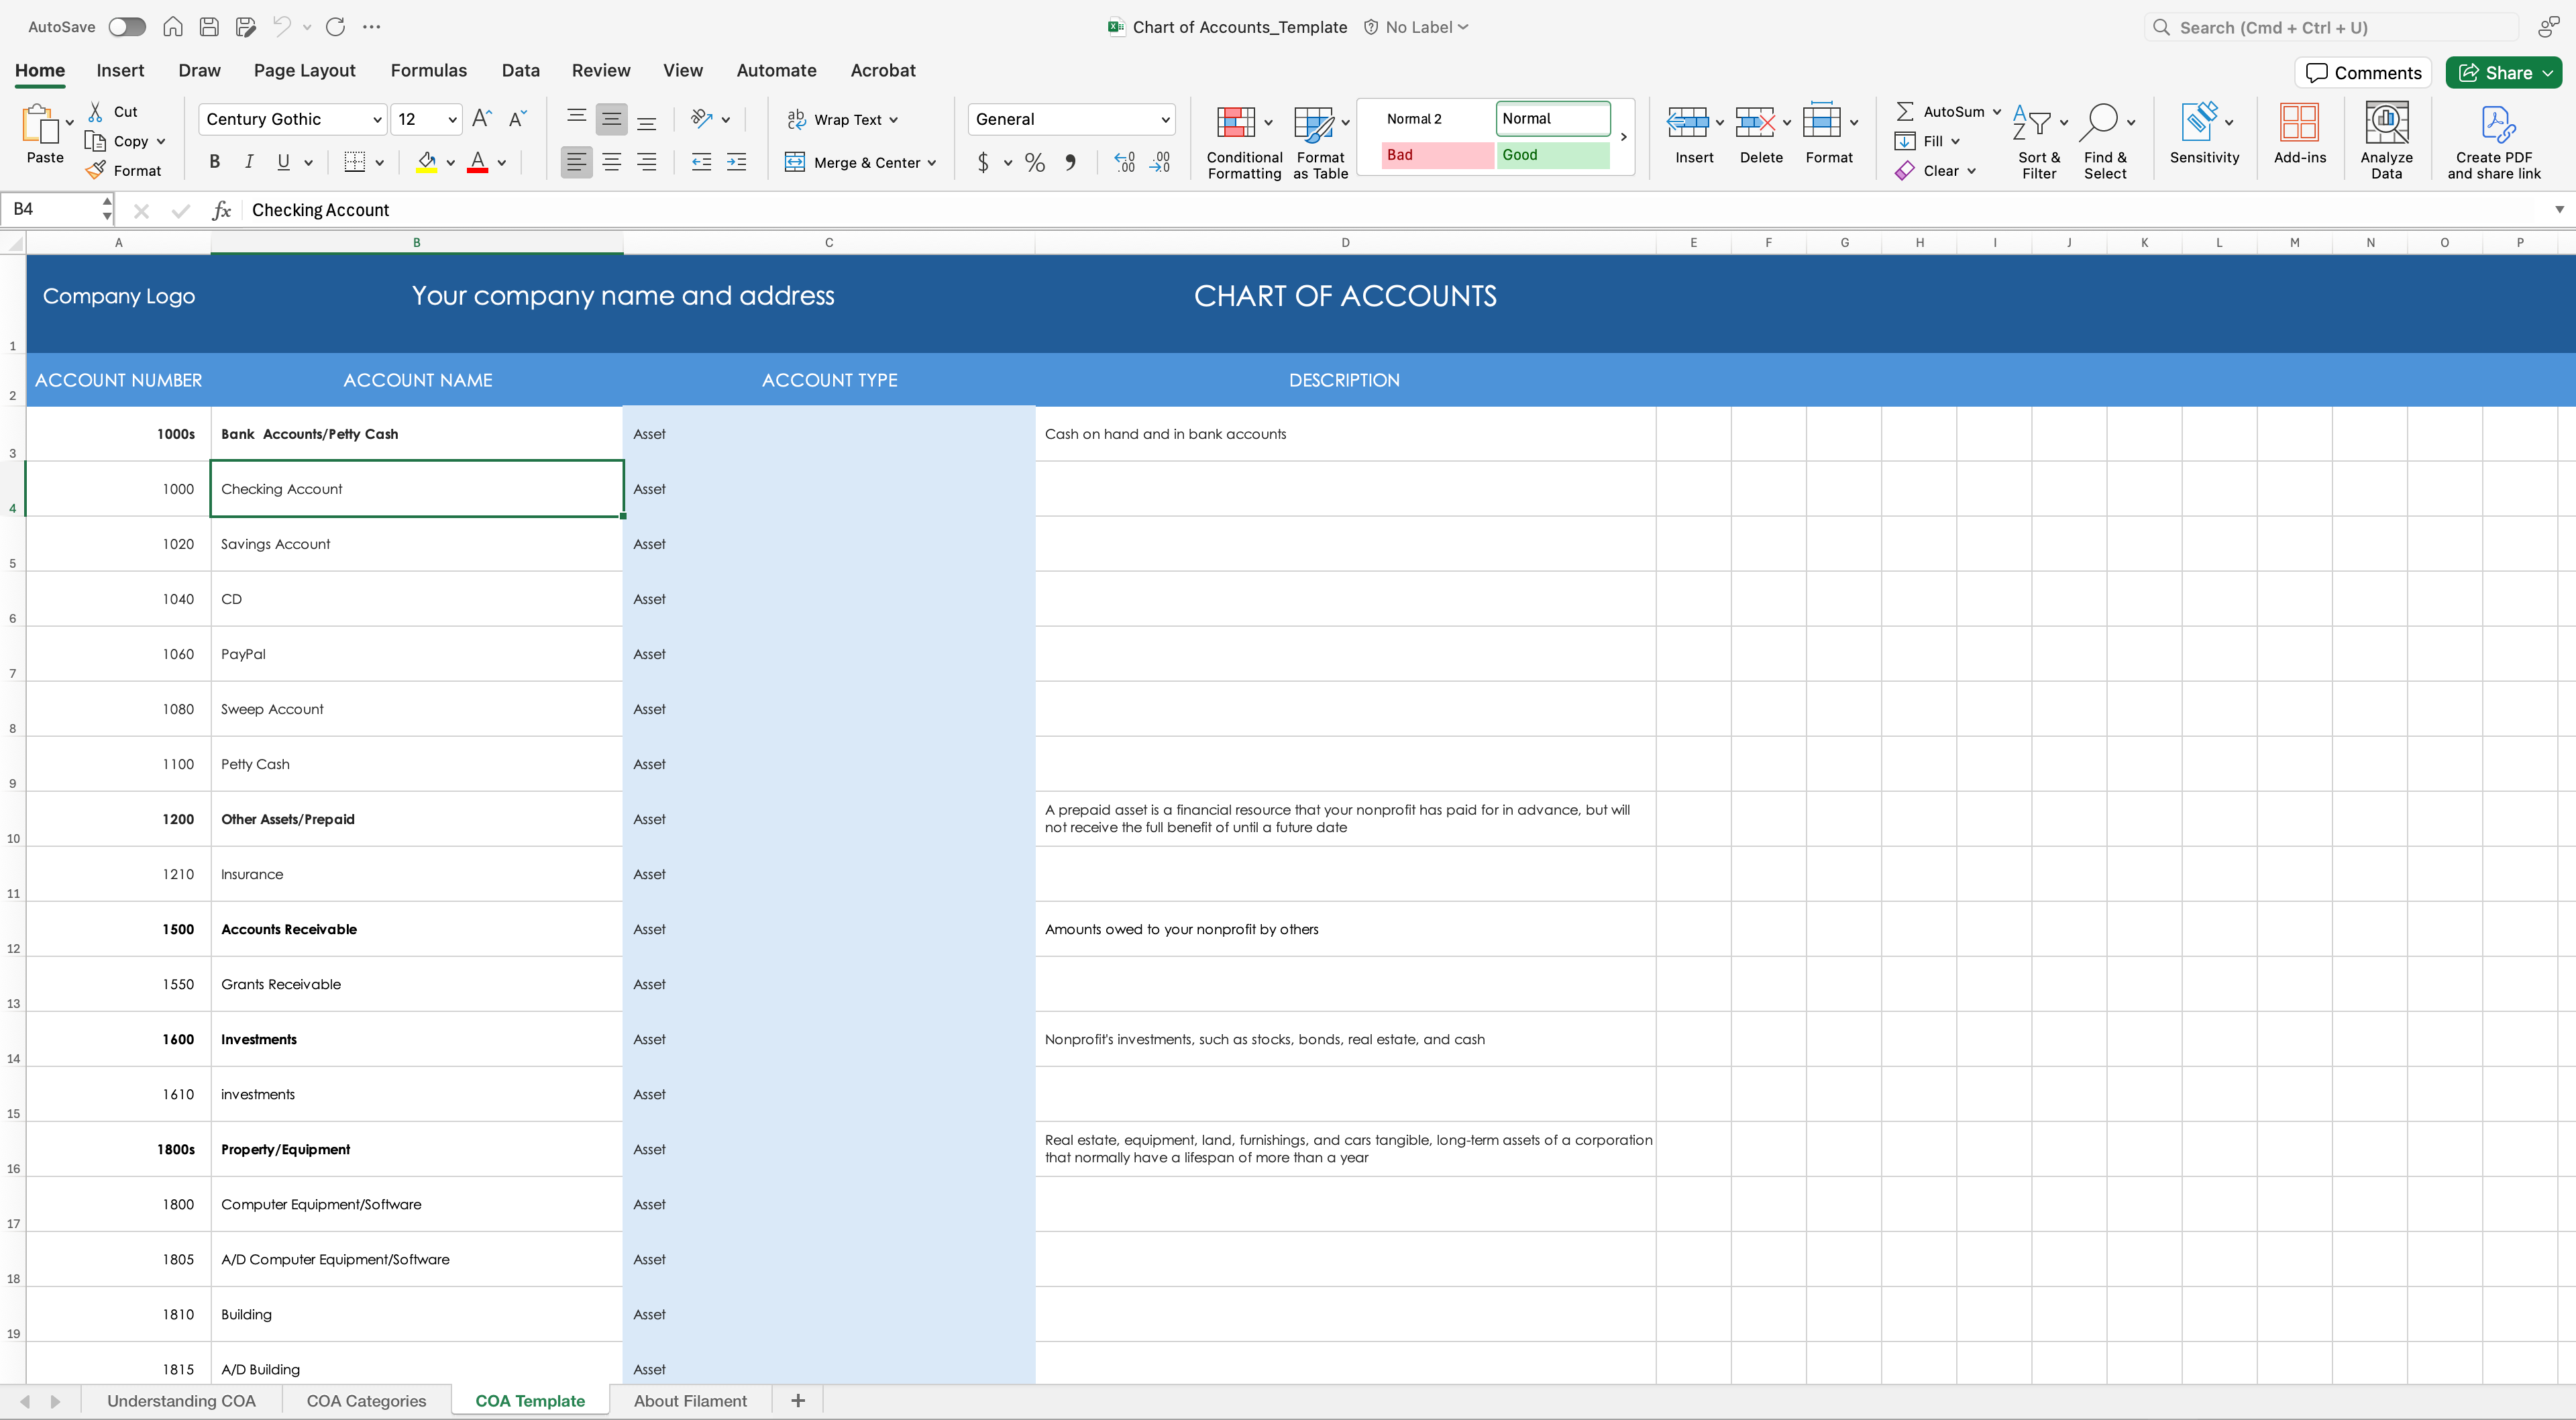Image resolution: width=2576 pixels, height=1420 pixels.
Task: Click the borders icon
Action: pos(354,162)
